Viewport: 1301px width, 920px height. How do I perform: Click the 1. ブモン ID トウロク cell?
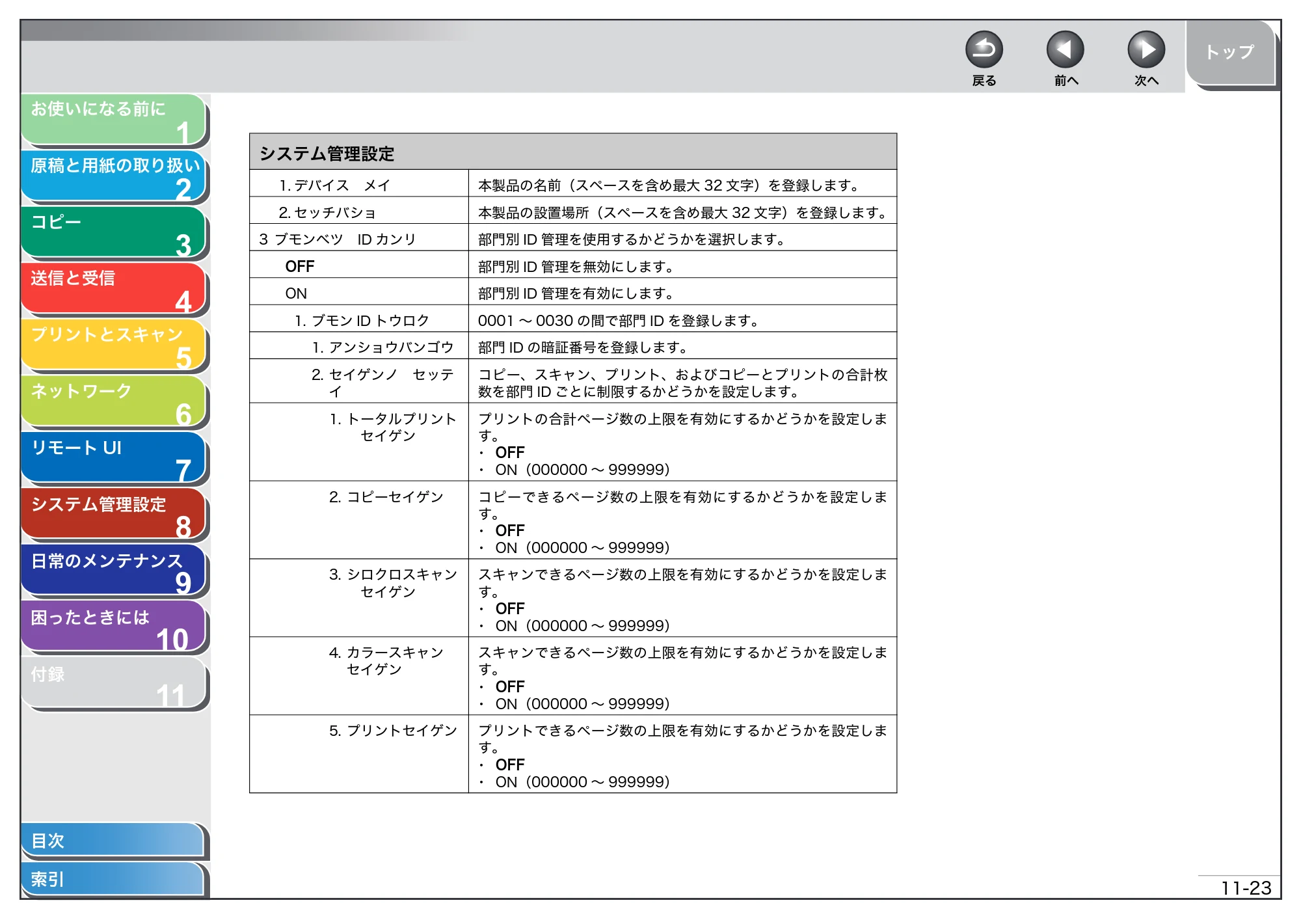(359, 319)
